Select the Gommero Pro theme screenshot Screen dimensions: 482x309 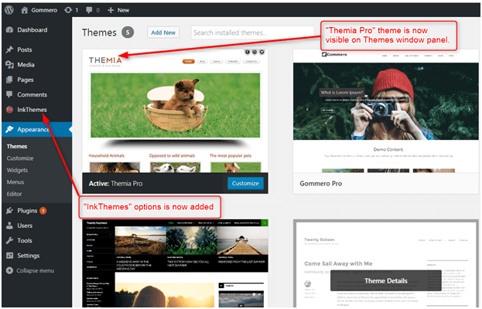tap(386, 110)
